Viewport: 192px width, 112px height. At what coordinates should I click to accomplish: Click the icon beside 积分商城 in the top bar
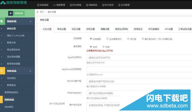point(71,5)
